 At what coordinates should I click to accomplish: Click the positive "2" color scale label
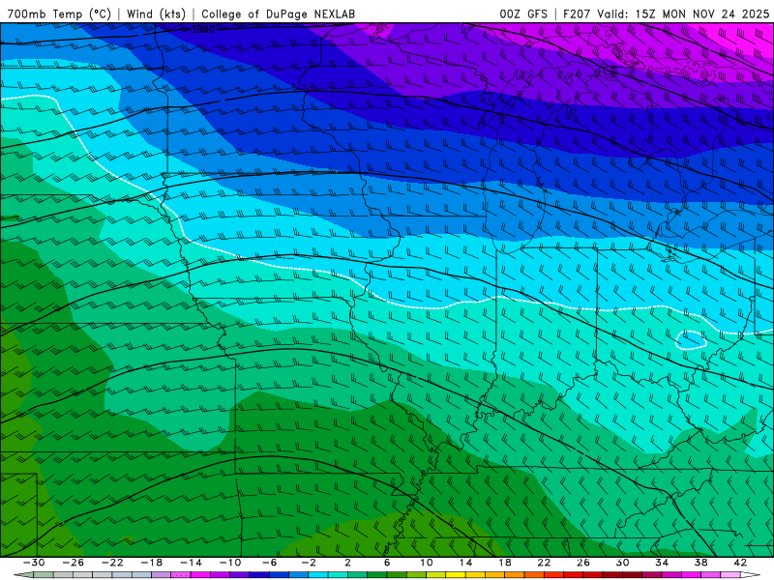[347, 563]
